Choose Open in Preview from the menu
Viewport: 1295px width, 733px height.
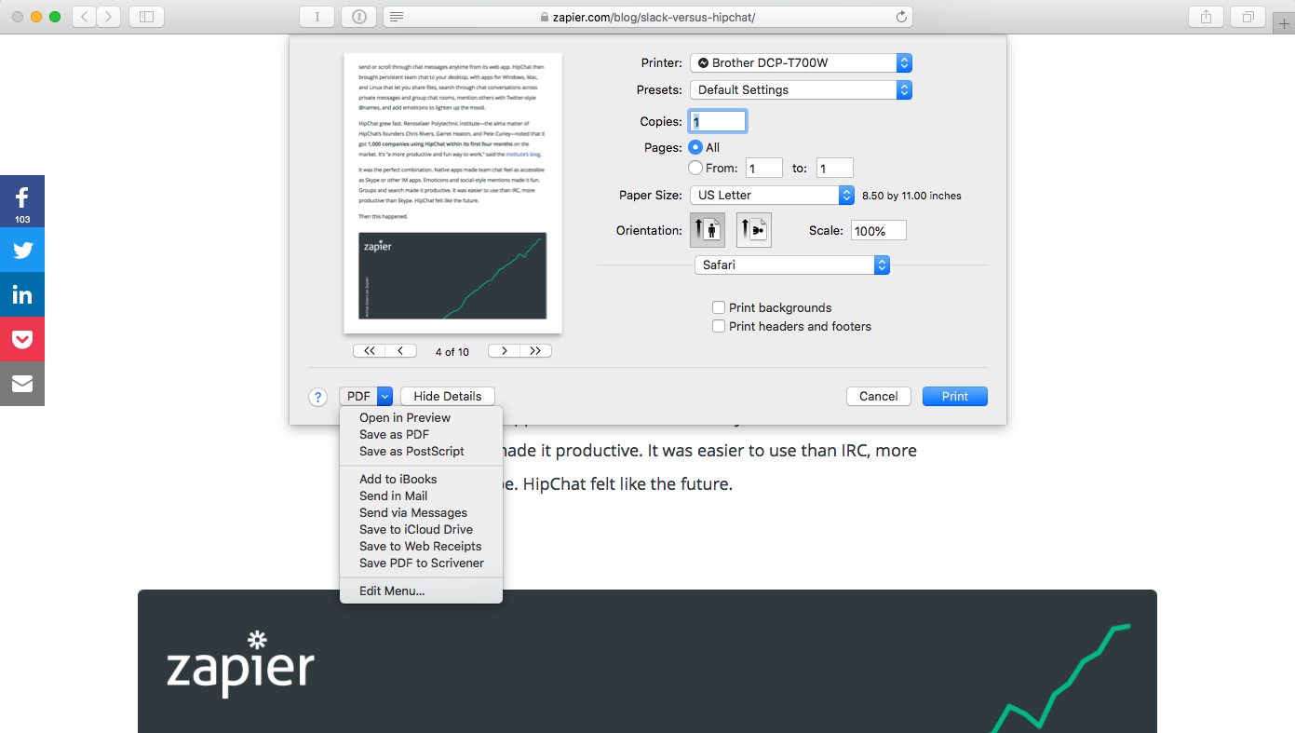[403, 417]
